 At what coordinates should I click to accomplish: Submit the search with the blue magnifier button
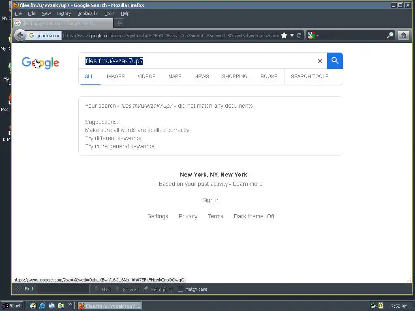[335, 61]
